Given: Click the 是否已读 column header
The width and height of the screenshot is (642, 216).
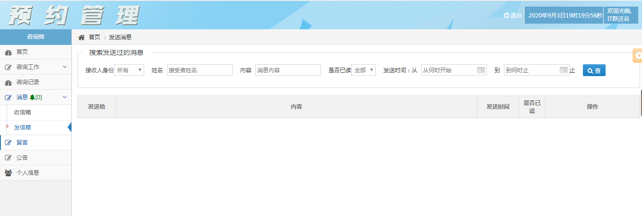Looking at the screenshot, I should tap(532, 107).
